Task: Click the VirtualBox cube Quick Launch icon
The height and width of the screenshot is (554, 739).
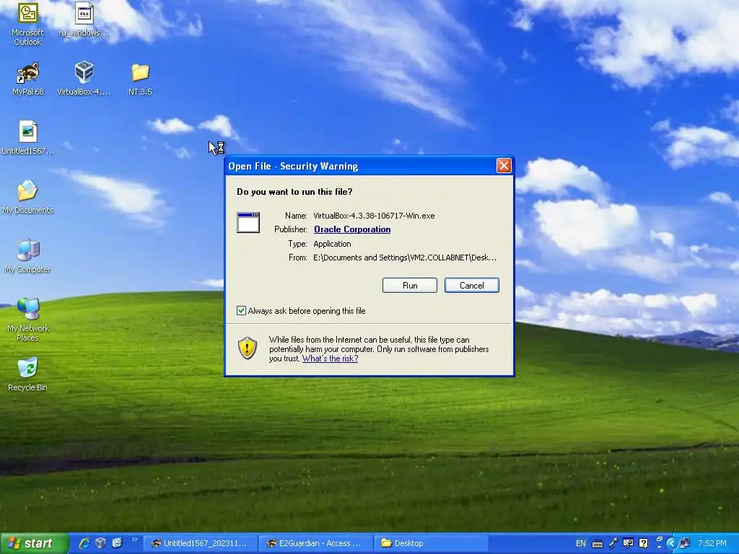Action: [x=100, y=543]
